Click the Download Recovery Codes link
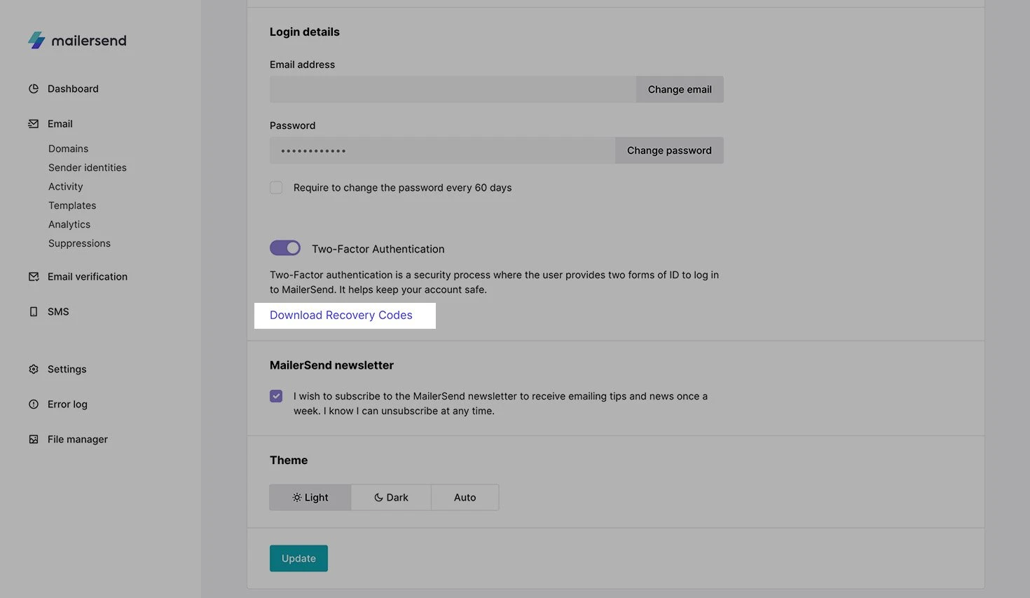 pos(341,315)
